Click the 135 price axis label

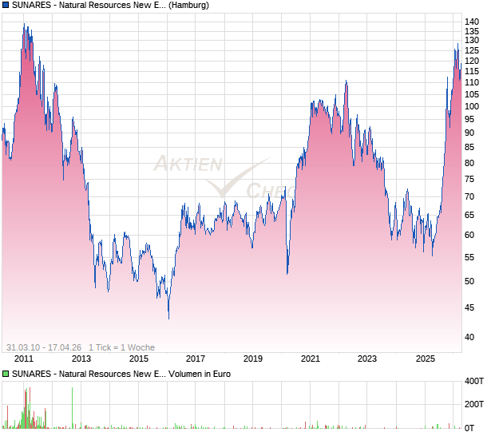(x=472, y=31)
